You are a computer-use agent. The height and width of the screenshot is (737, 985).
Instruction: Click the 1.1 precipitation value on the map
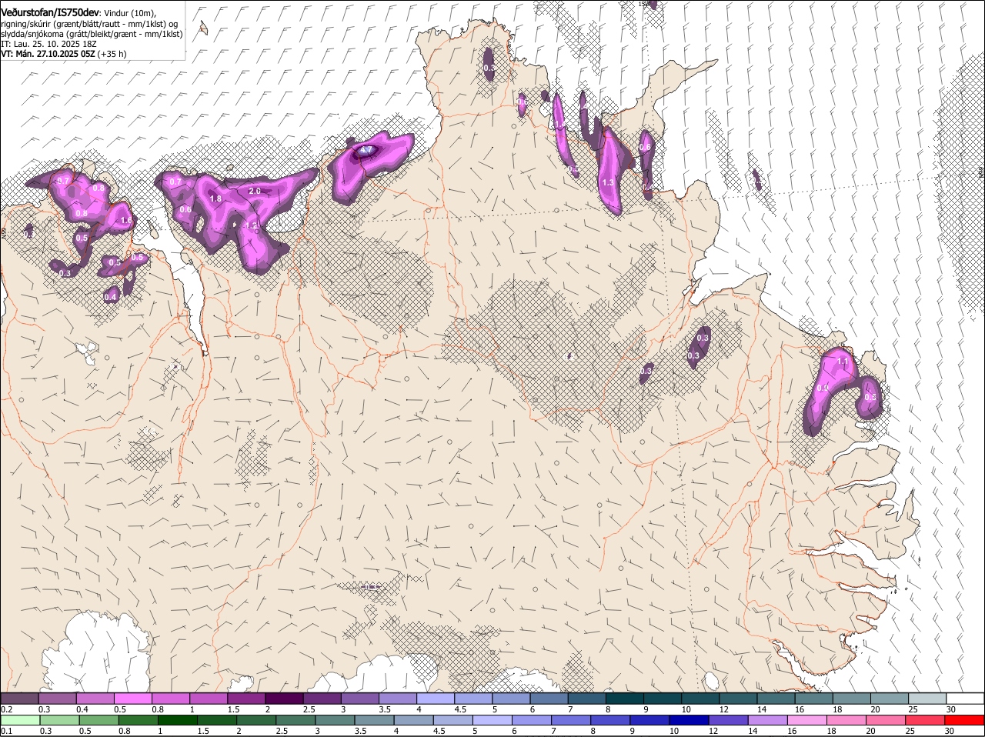point(843,361)
